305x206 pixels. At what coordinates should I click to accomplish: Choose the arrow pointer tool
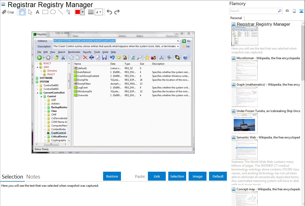pos(30,12)
